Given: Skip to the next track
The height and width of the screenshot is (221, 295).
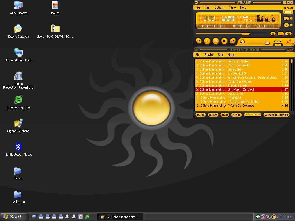Looking at the screenshot, I should (233, 41).
